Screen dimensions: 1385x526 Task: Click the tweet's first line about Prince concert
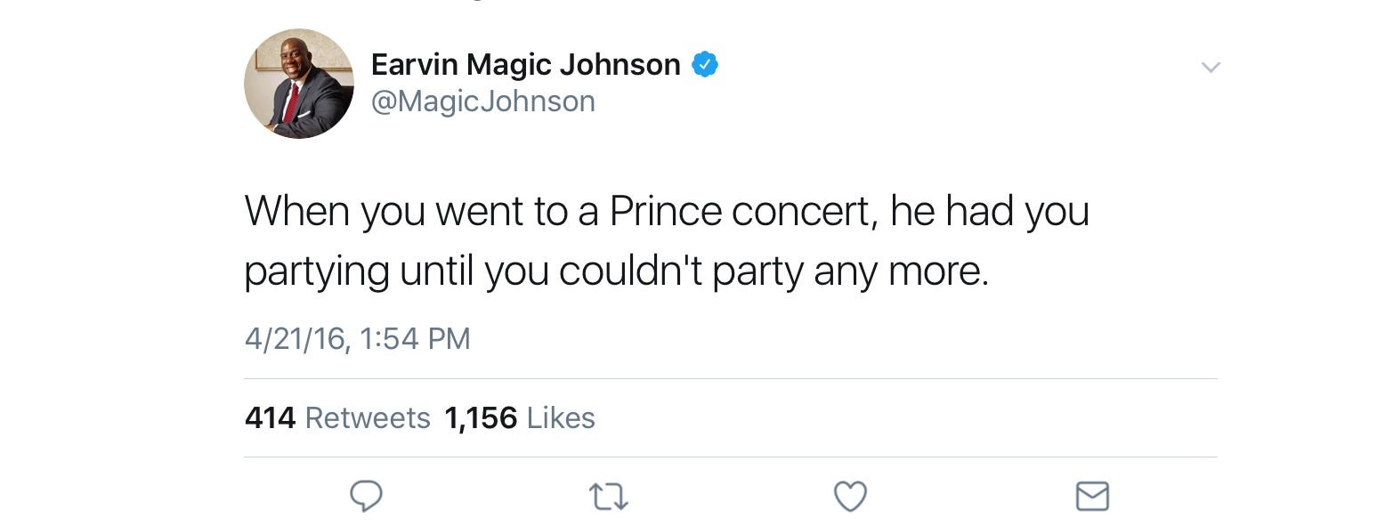coord(666,212)
